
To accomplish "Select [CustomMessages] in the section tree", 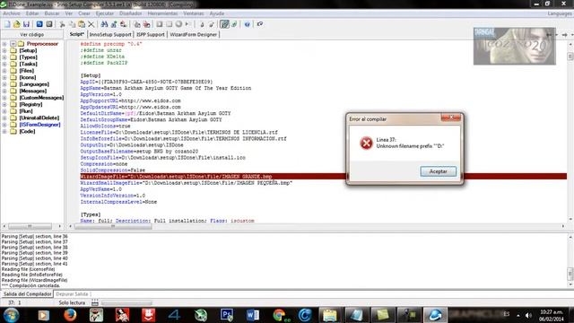I will [x=41, y=98].
